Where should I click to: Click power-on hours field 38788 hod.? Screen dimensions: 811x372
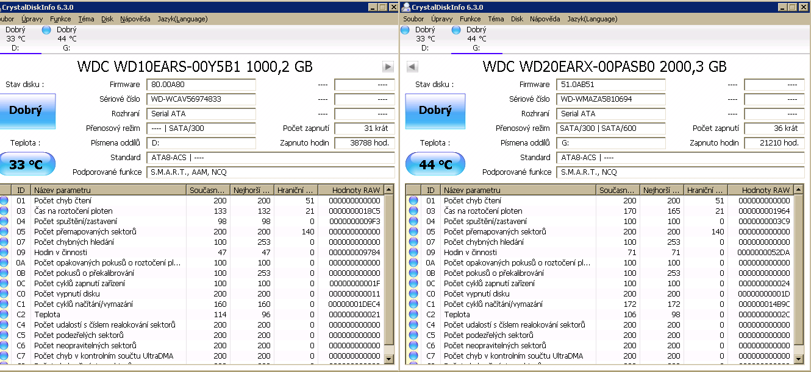tap(364, 143)
